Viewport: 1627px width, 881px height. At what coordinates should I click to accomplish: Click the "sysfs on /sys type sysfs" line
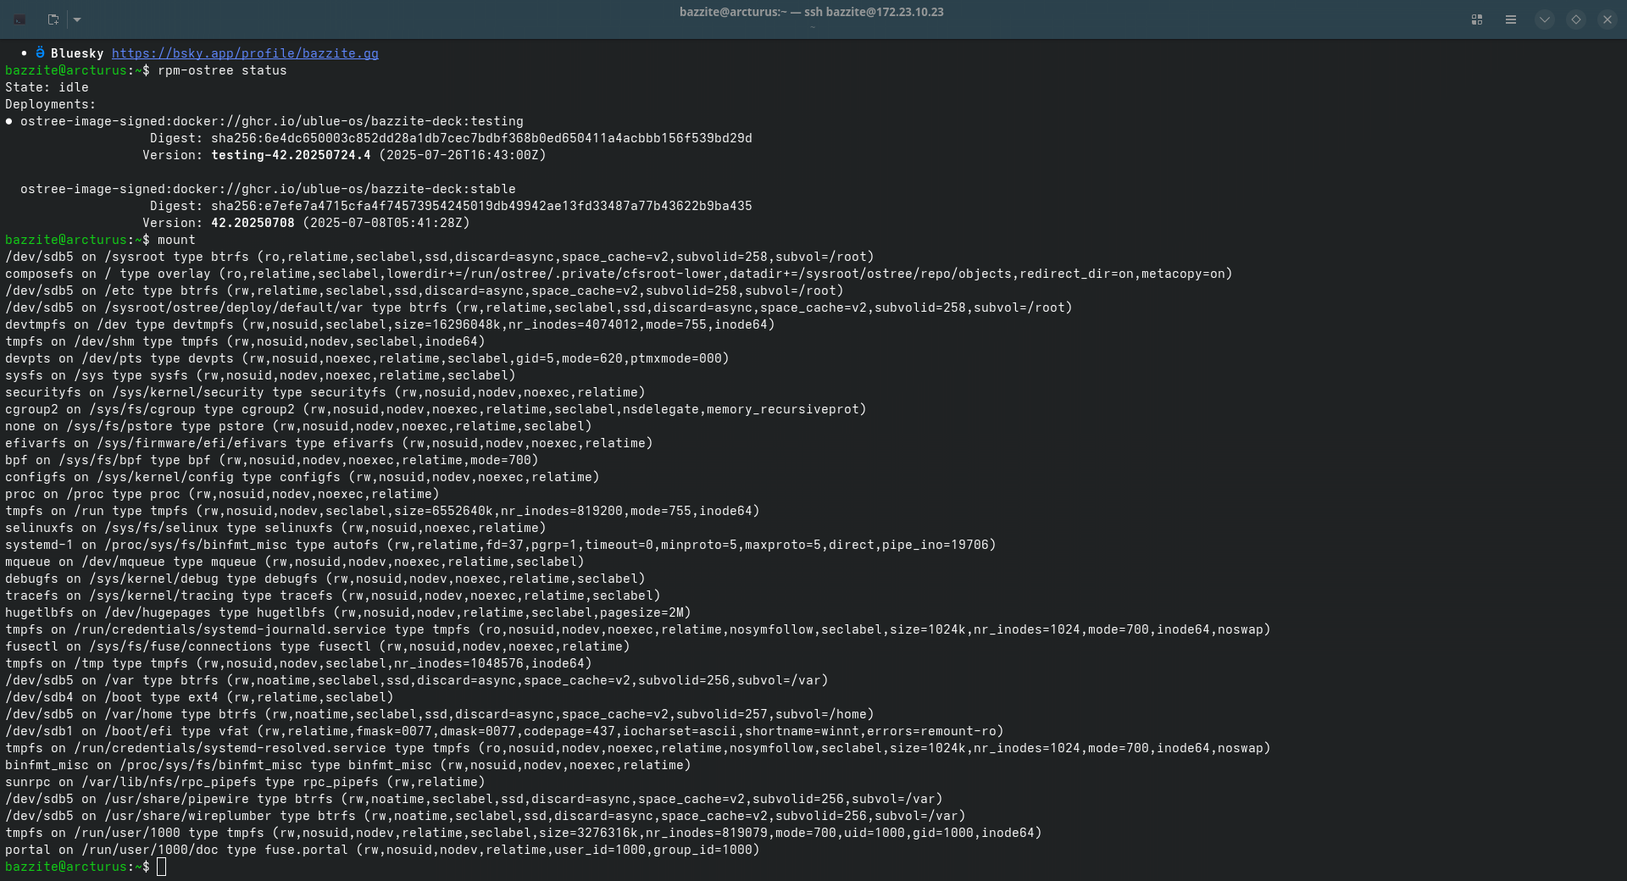(260, 375)
